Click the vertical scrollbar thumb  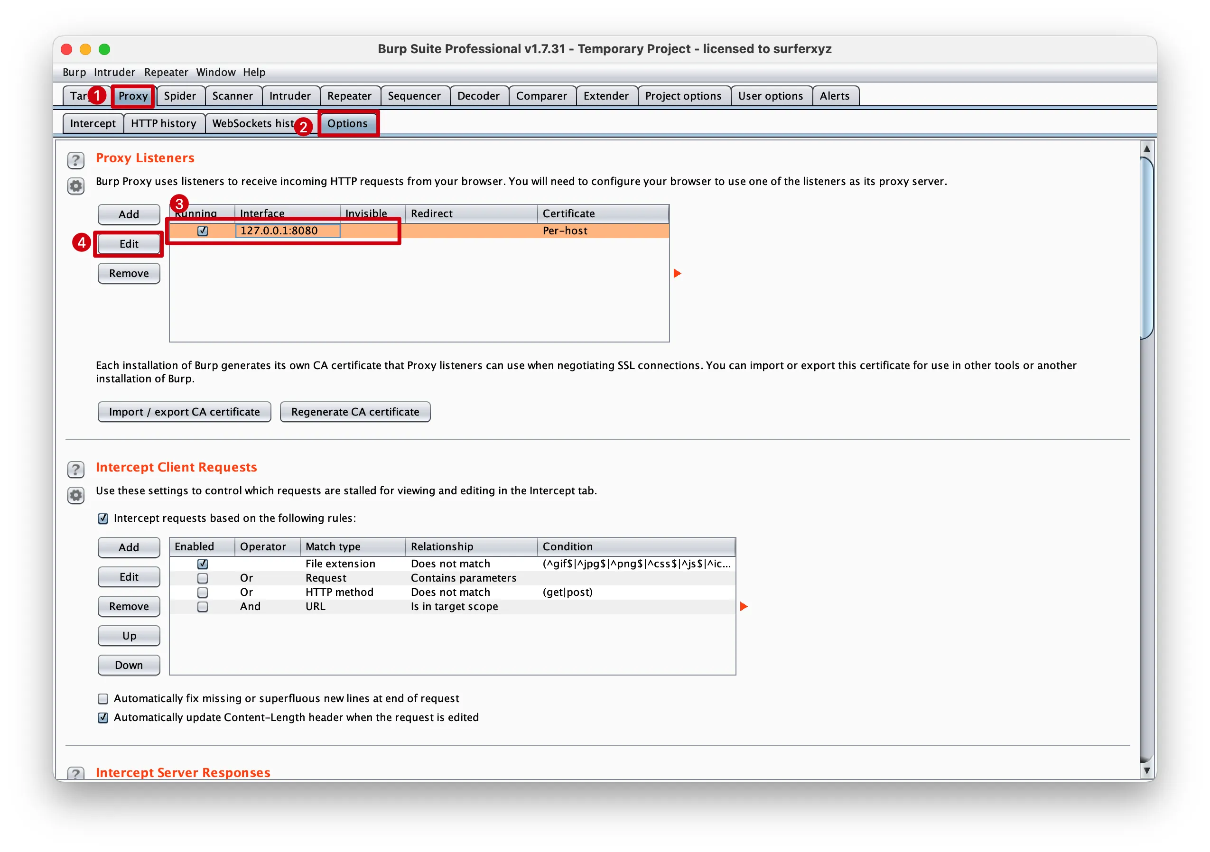click(x=1146, y=248)
